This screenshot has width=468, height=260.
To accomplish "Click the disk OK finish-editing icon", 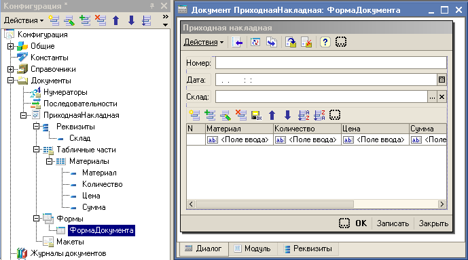I will pyautogui.click(x=256, y=115).
